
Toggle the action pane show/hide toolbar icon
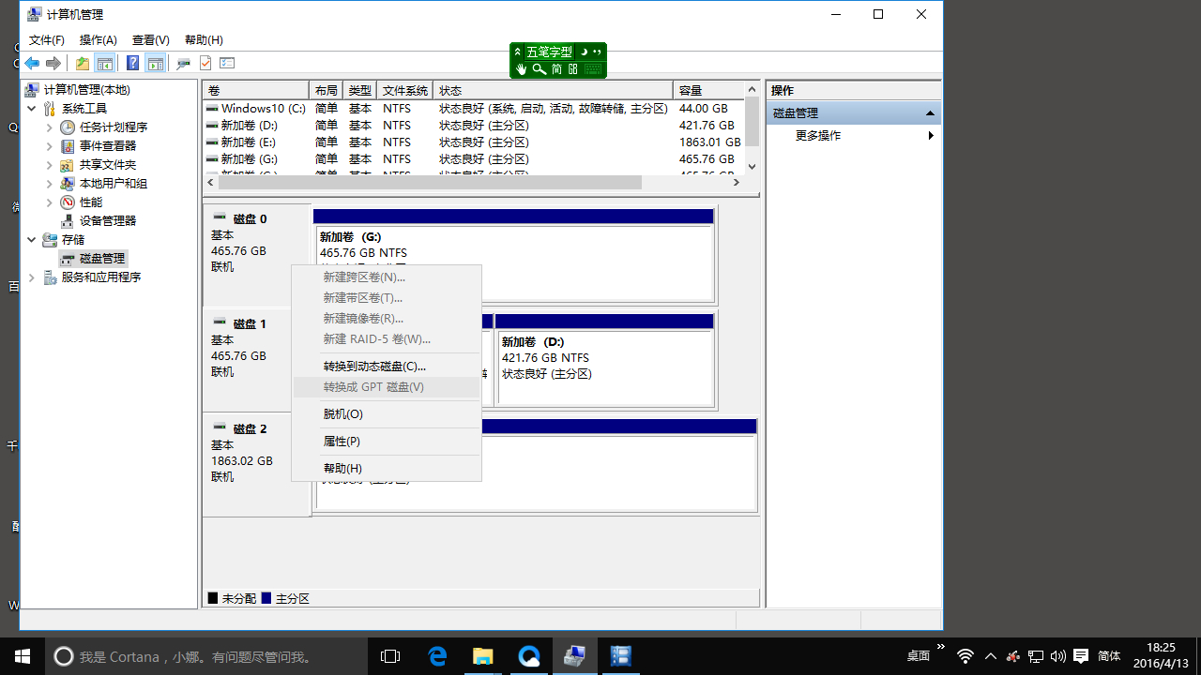[x=155, y=64]
